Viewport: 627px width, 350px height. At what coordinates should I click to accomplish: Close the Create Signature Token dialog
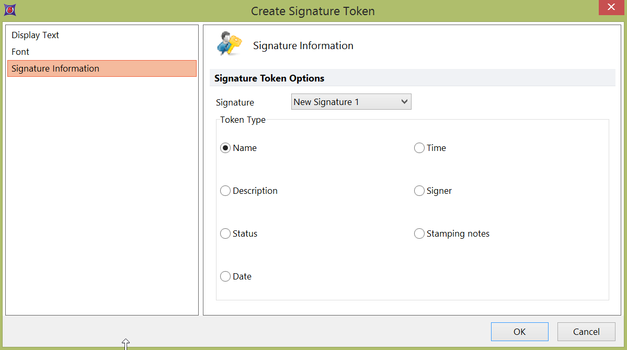click(x=610, y=7)
